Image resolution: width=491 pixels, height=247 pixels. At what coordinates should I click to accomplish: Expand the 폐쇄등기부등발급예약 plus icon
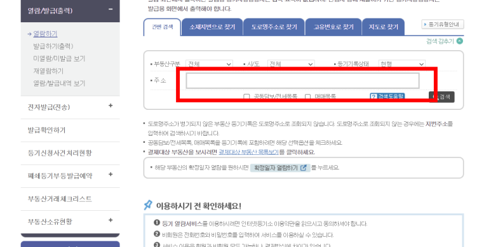(x=111, y=175)
